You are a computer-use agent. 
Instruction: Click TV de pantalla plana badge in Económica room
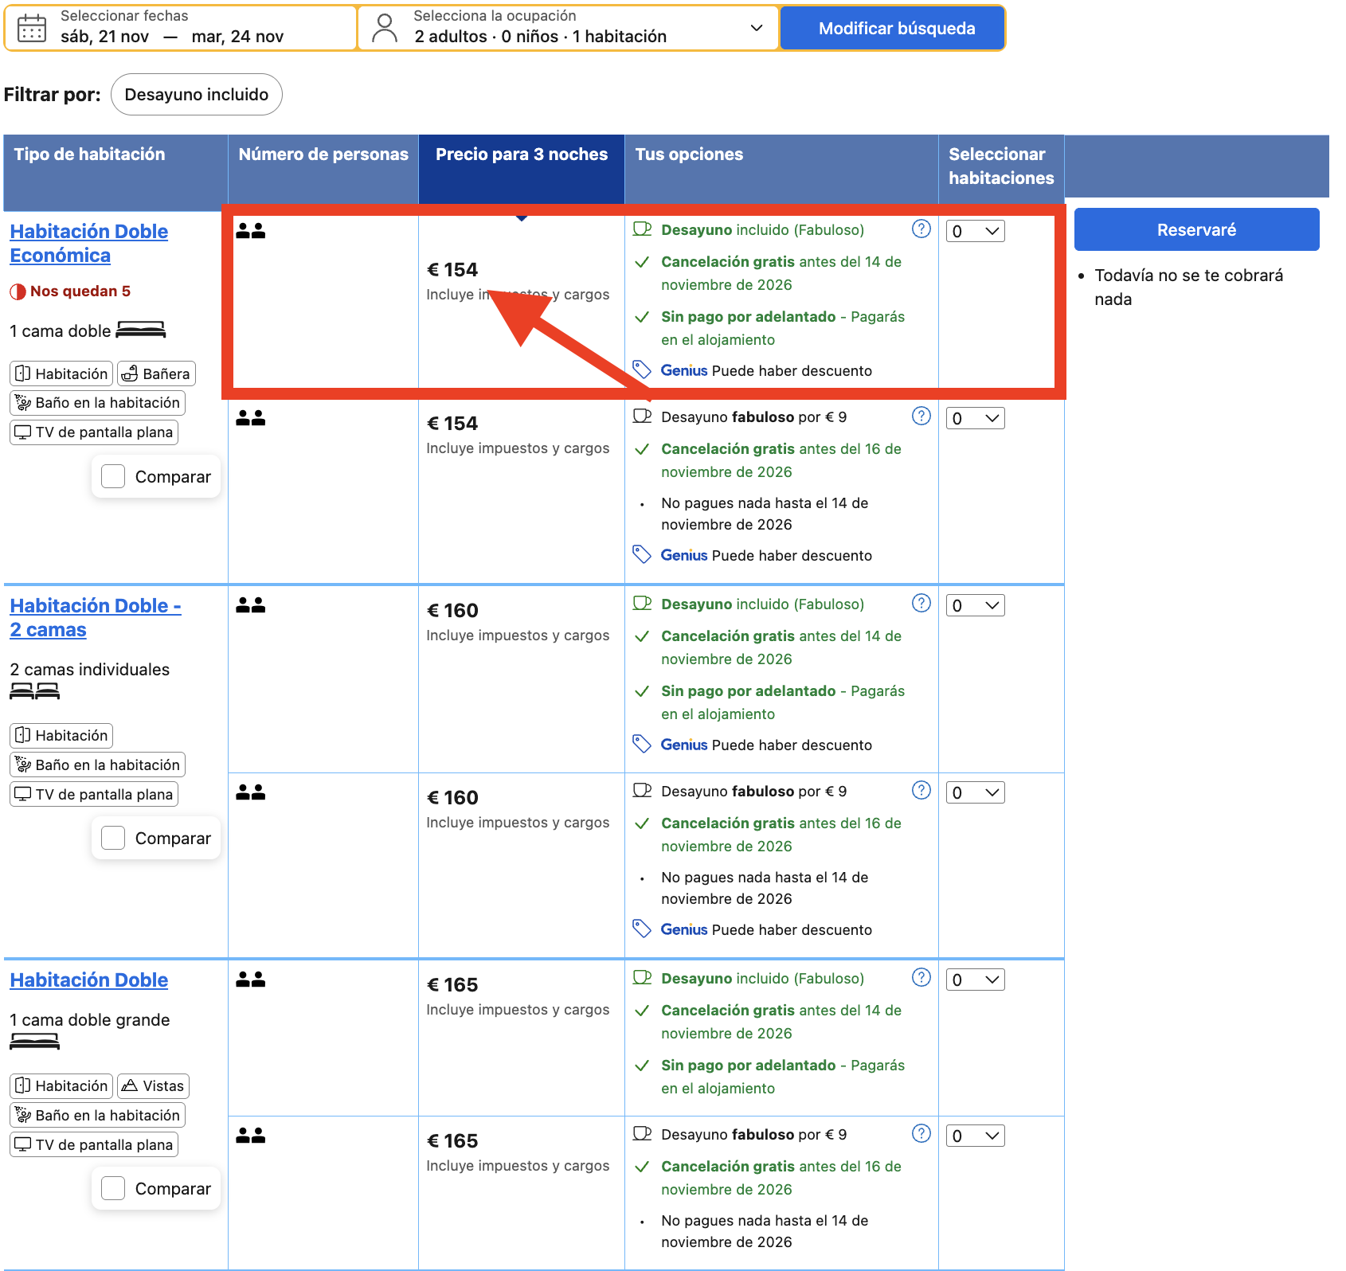[x=94, y=432]
